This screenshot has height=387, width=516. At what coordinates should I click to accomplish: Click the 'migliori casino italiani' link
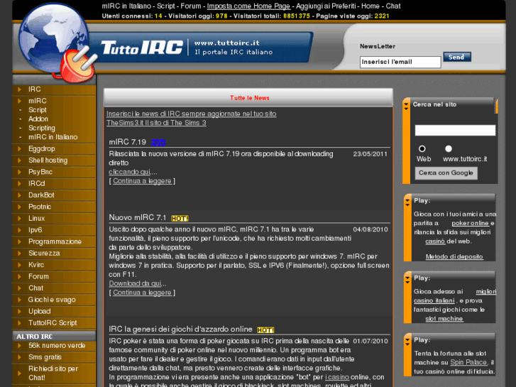(455, 296)
